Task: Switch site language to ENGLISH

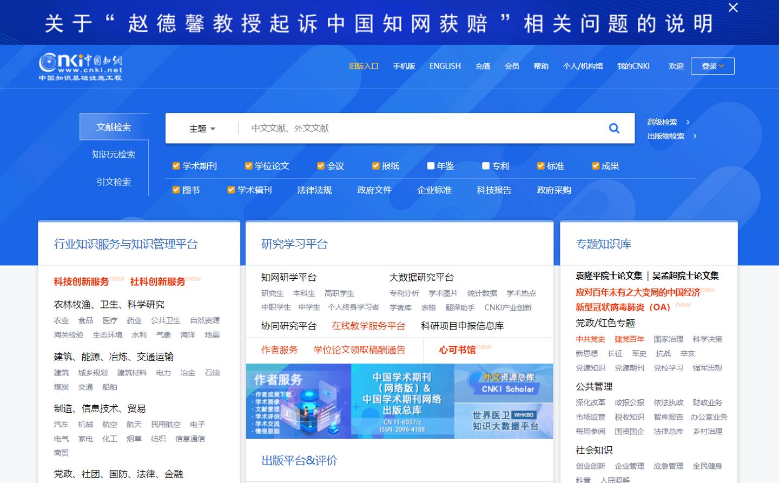Action: [444, 65]
